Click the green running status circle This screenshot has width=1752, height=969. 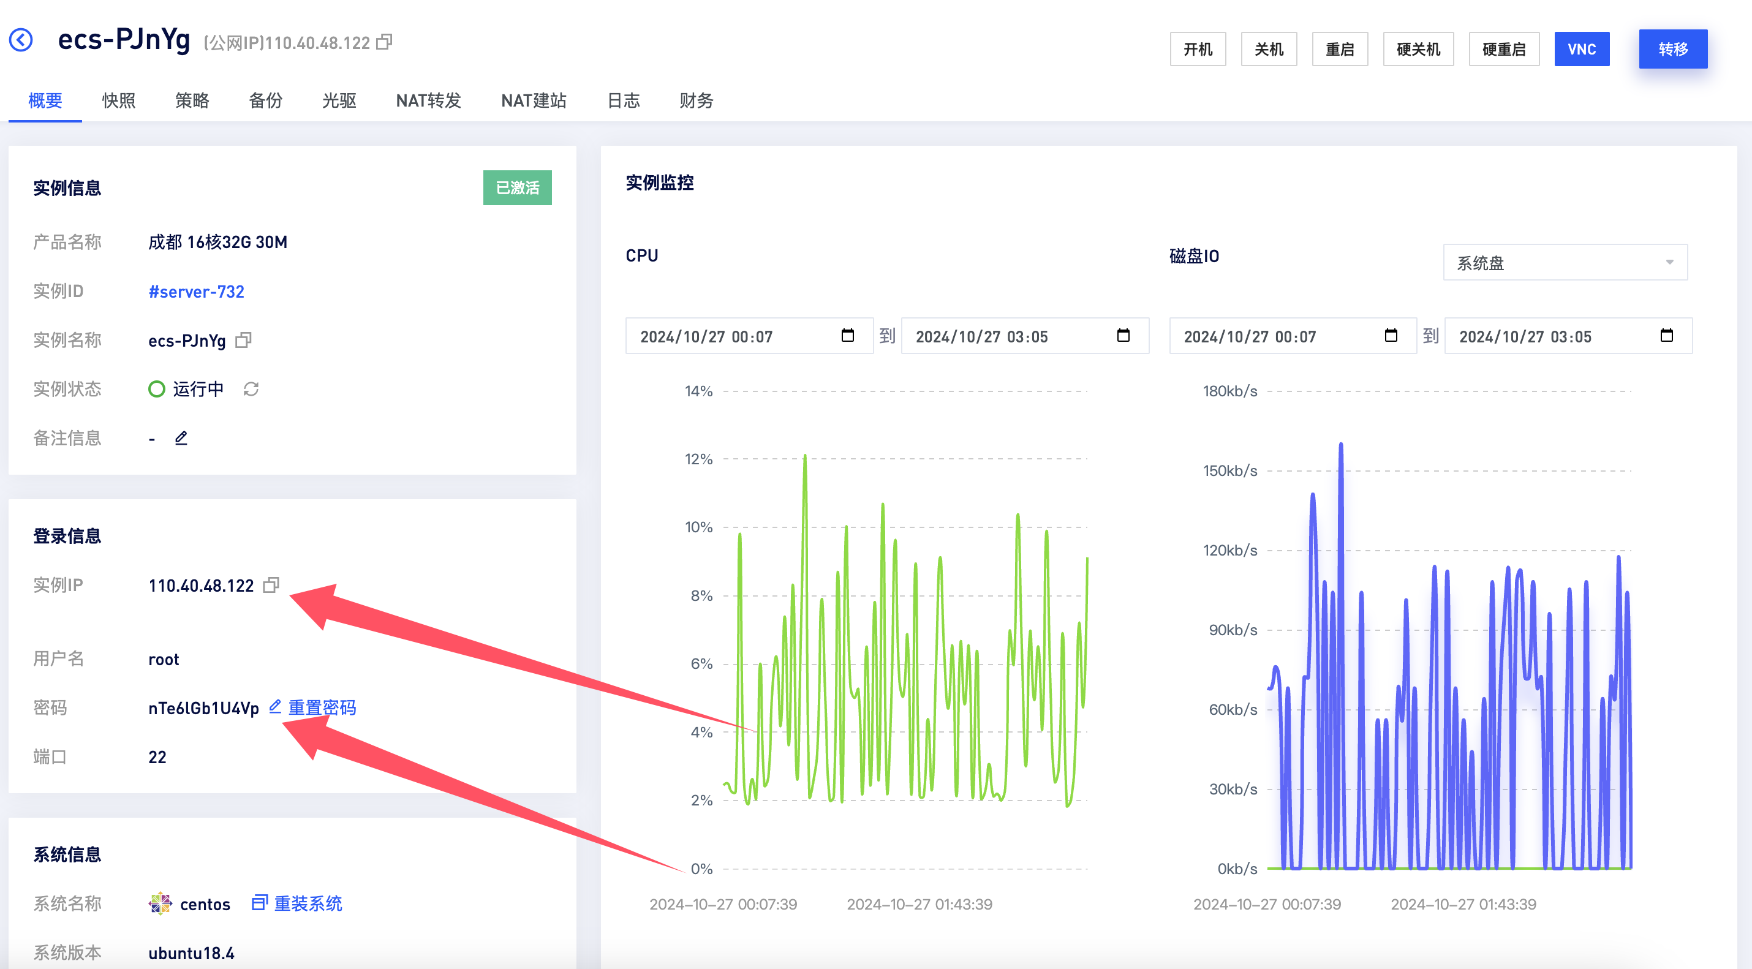click(x=156, y=389)
